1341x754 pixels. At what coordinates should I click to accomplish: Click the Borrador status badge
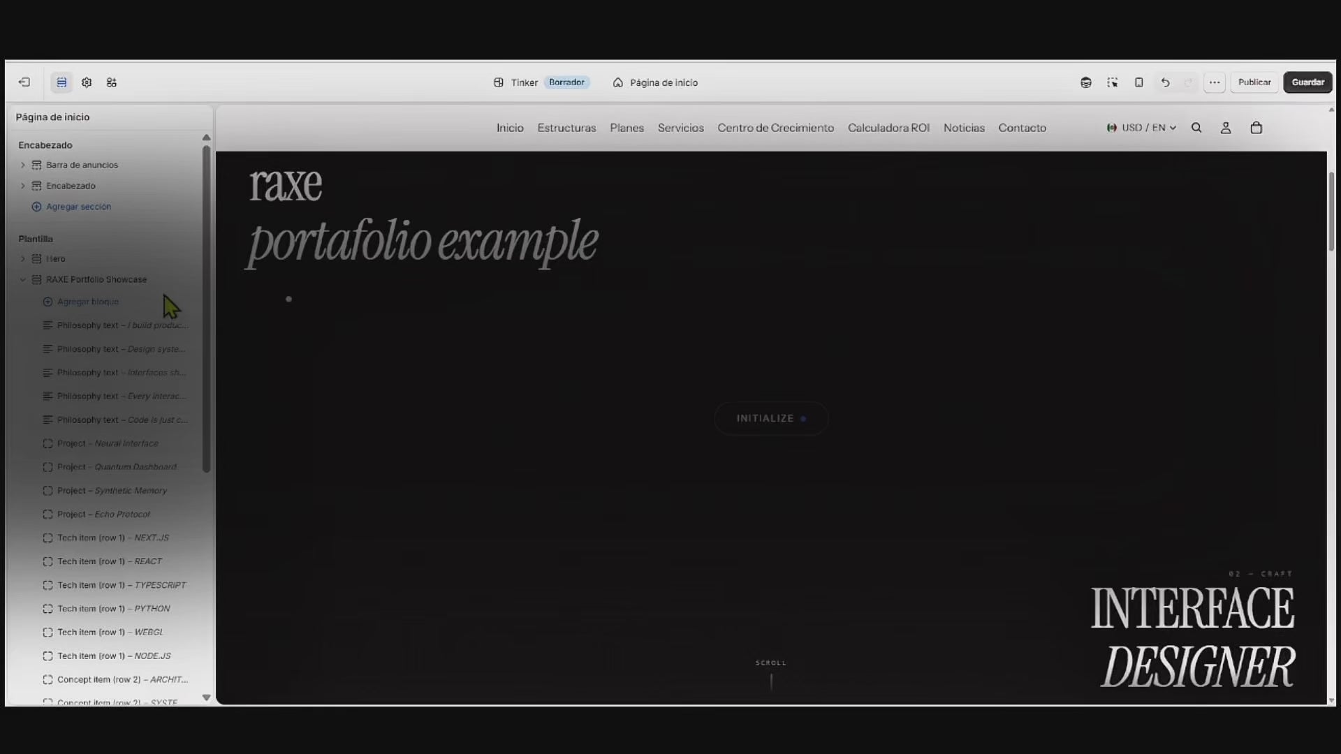point(566,82)
